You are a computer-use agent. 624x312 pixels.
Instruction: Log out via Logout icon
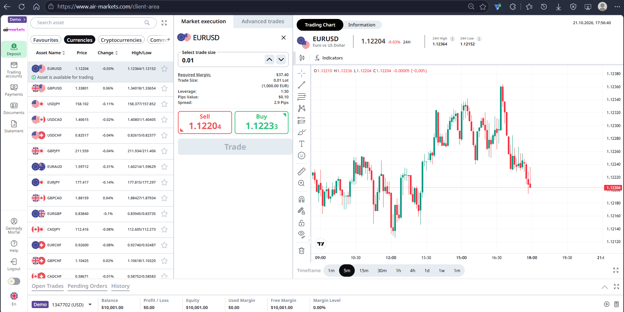tap(14, 265)
